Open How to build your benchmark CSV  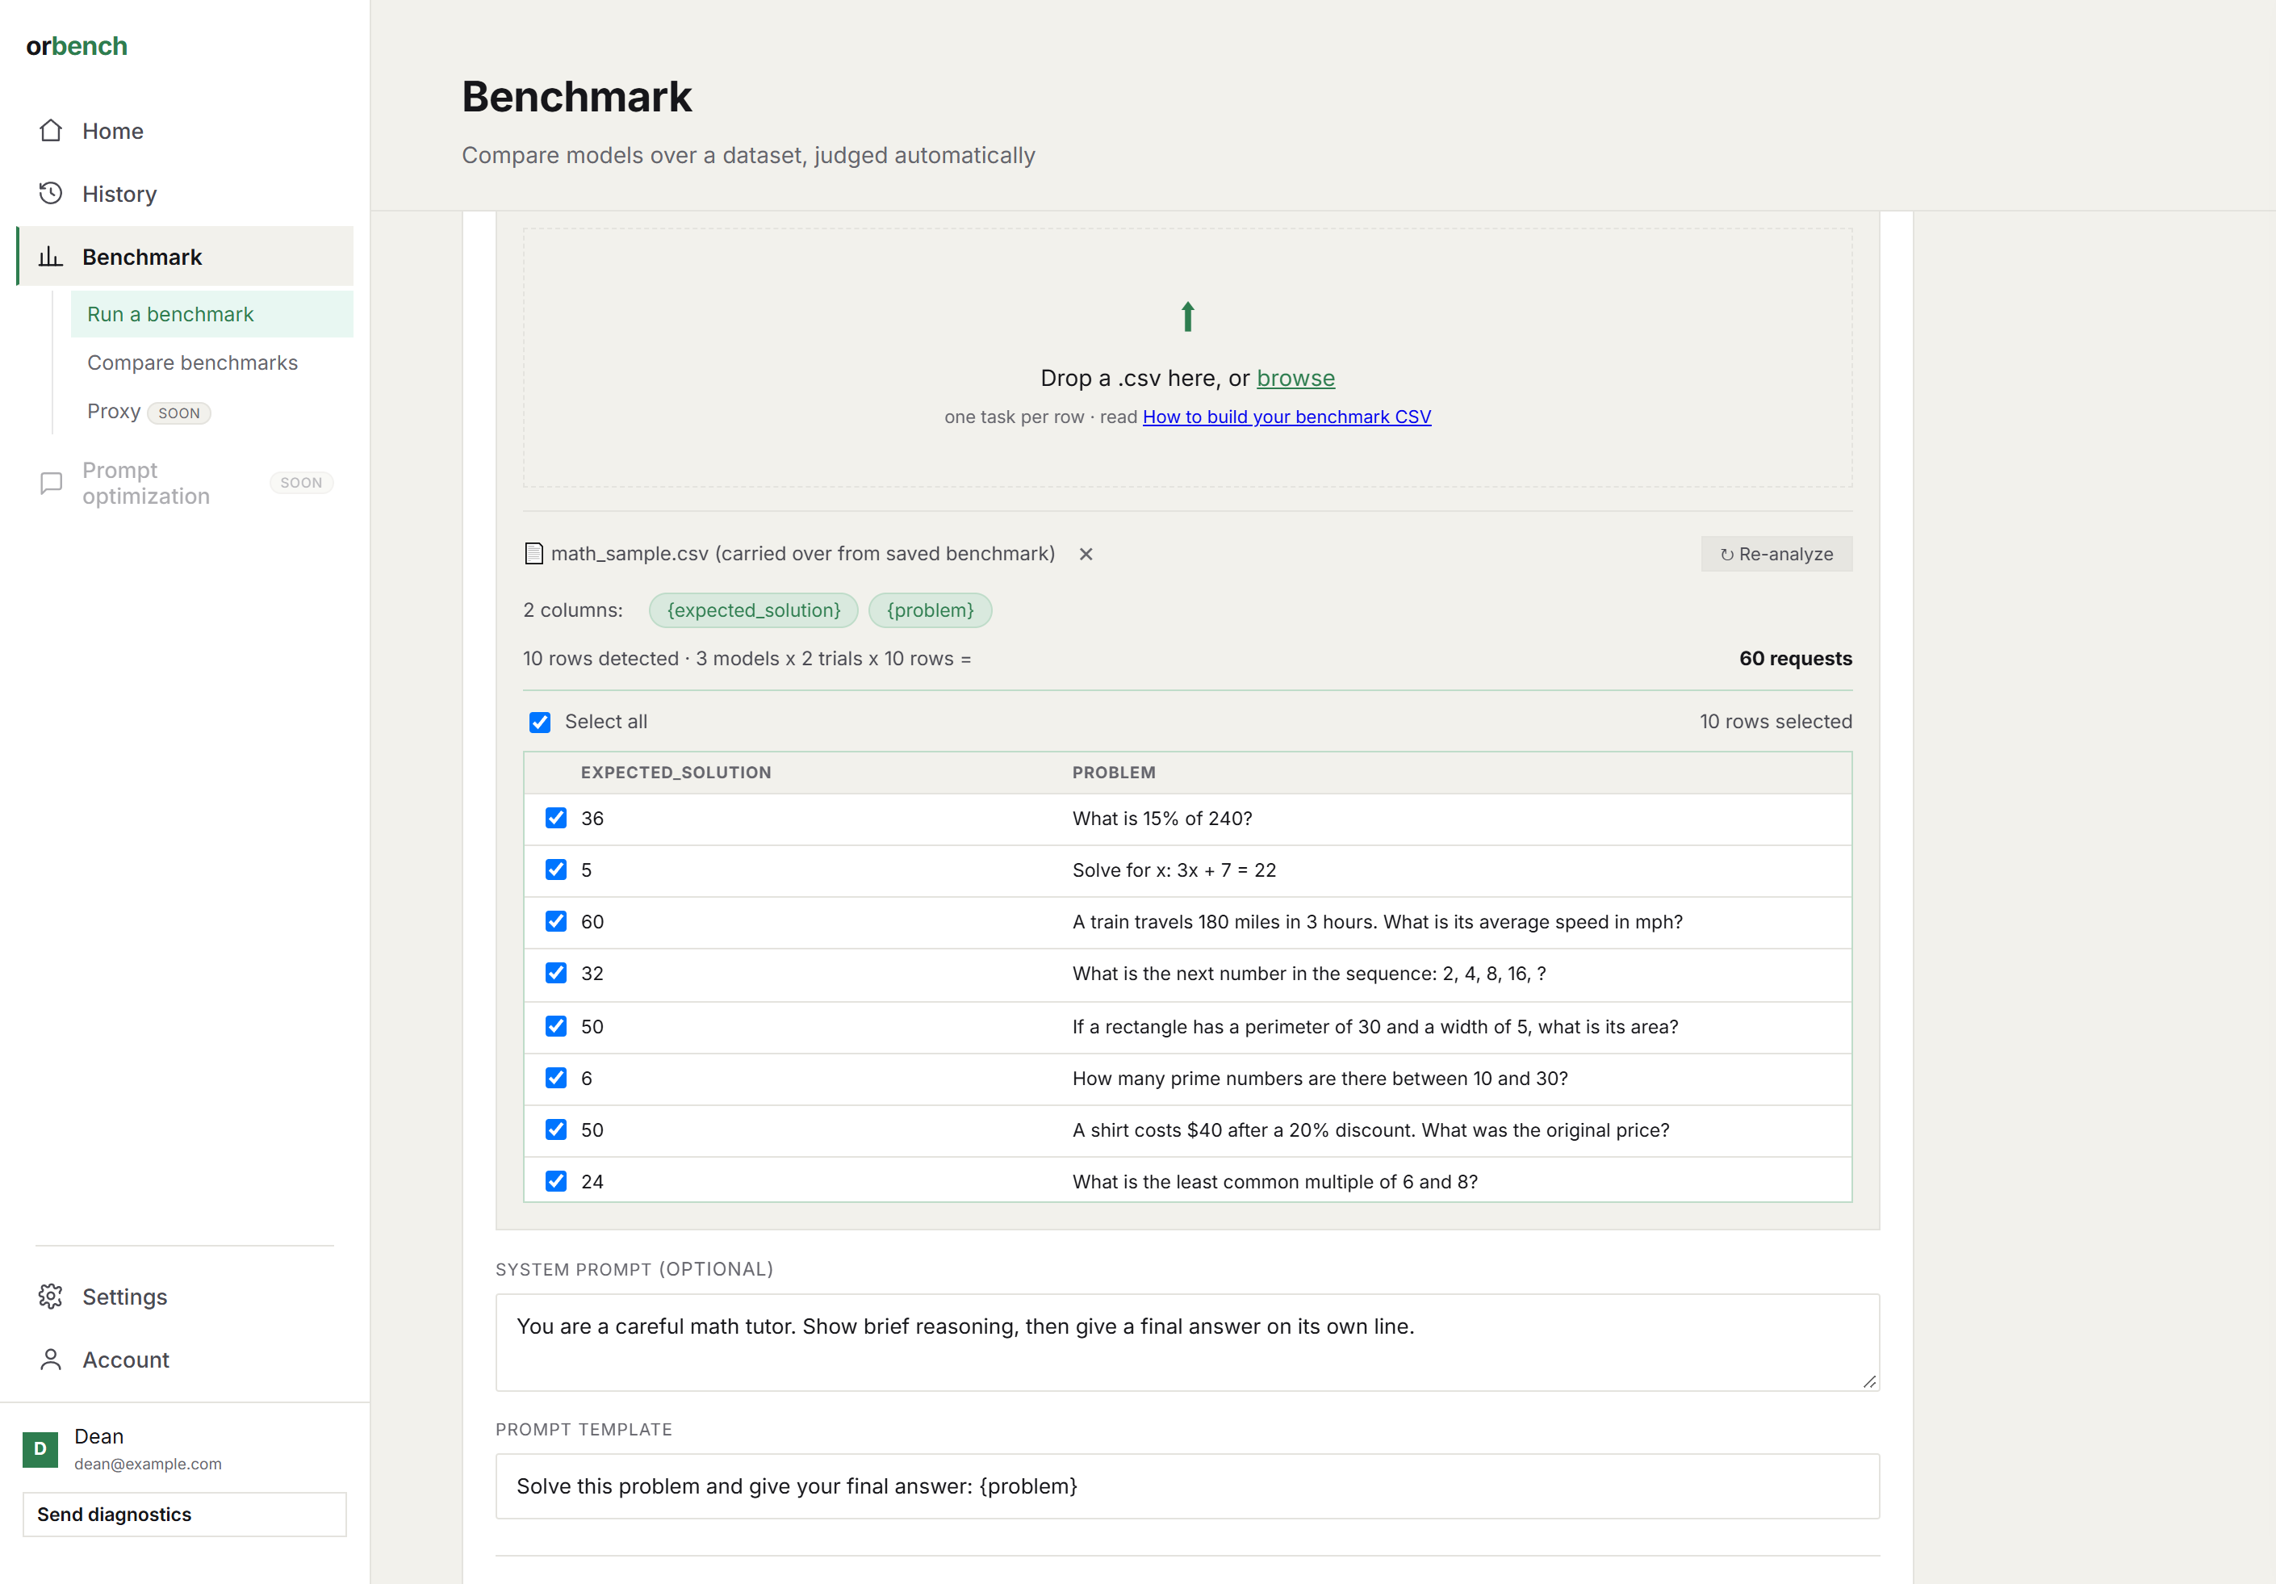[1287, 417]
